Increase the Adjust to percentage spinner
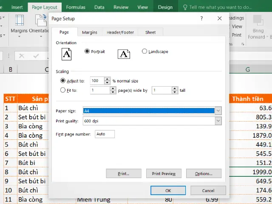This screenshot has width=272, height=204. tap(107, 79)
